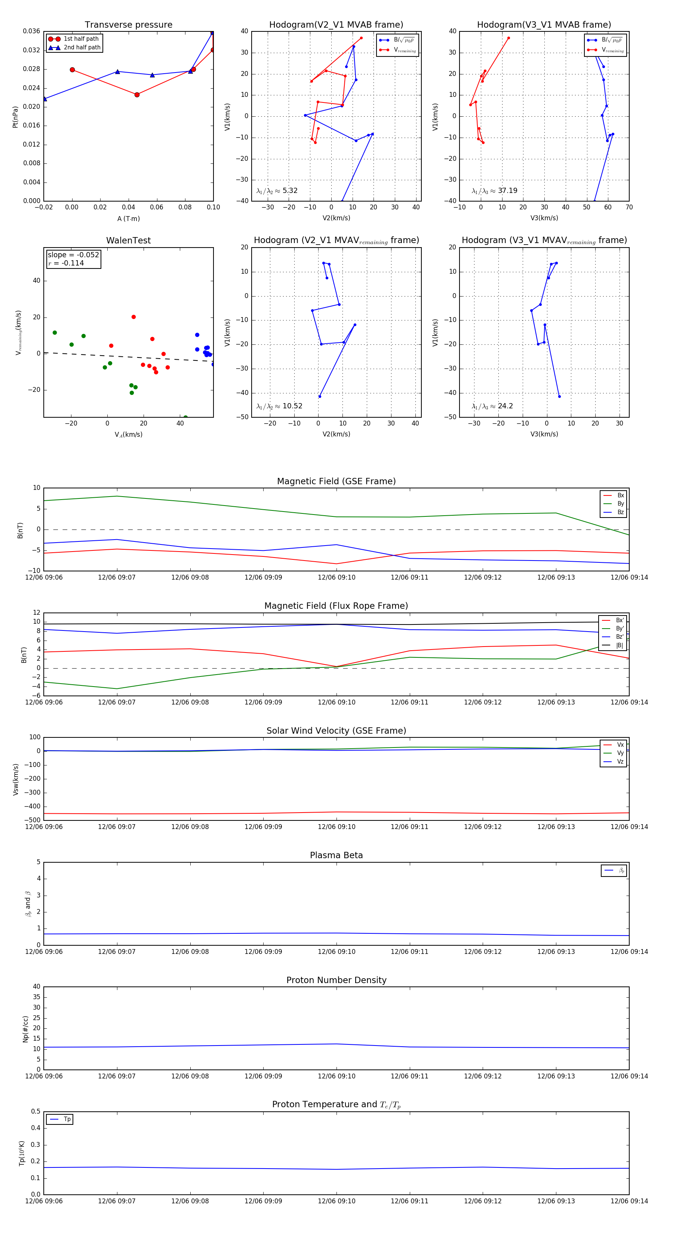Select the Bx' legend entry in Flux Rope plot
The height and width of the screenshot is (1234, 673).
[613, 620]
